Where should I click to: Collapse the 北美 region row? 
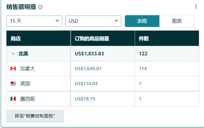click(13, 54)
